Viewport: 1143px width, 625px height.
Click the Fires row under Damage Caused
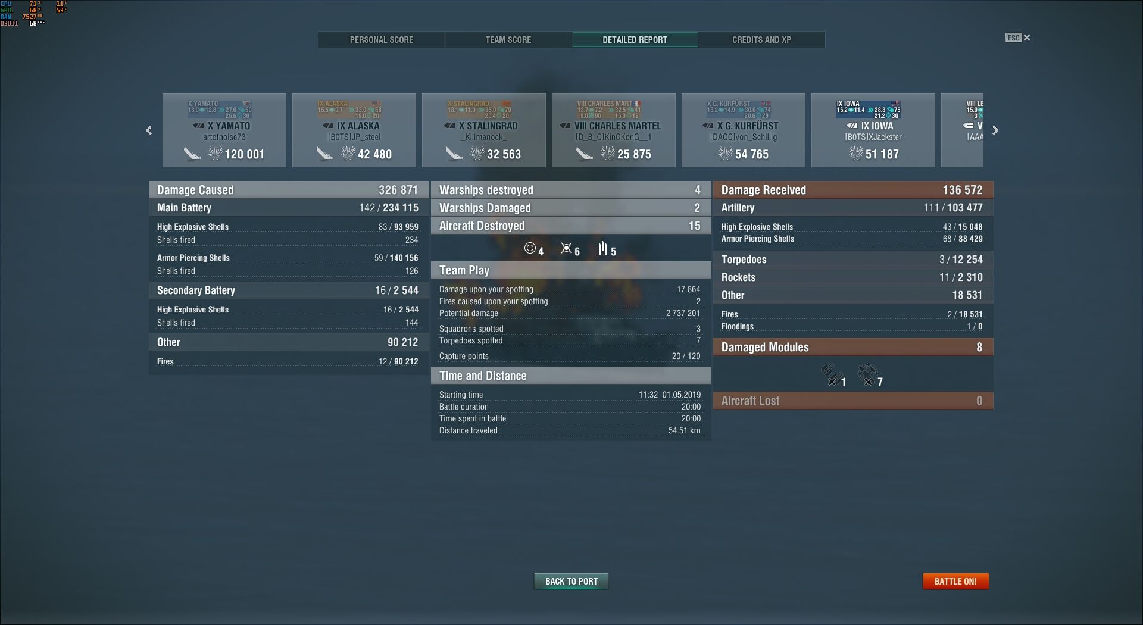[x=289, y=361]
